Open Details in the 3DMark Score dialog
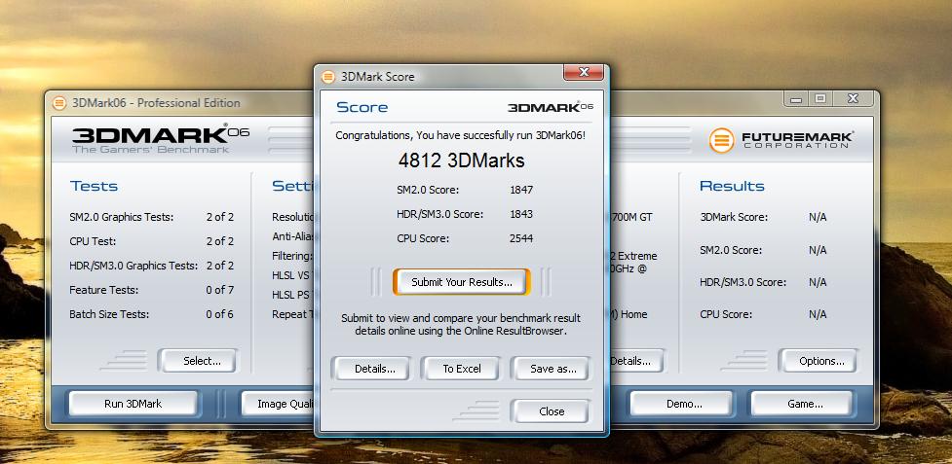952x464 pixels. pos(370,369)
